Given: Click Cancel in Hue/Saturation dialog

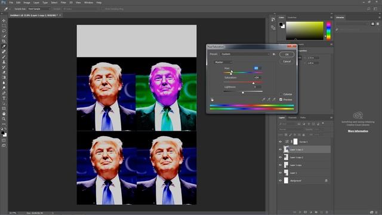Looking at the screenshot, I should click(x=286, y=62).
